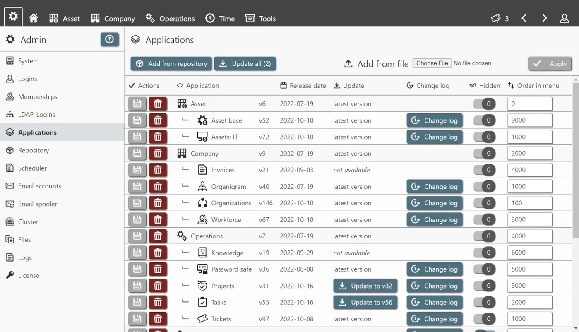Open the notifications icon showing 3
Screen dimensions: 579x332
pyautogui.click(x=500, y=18)
